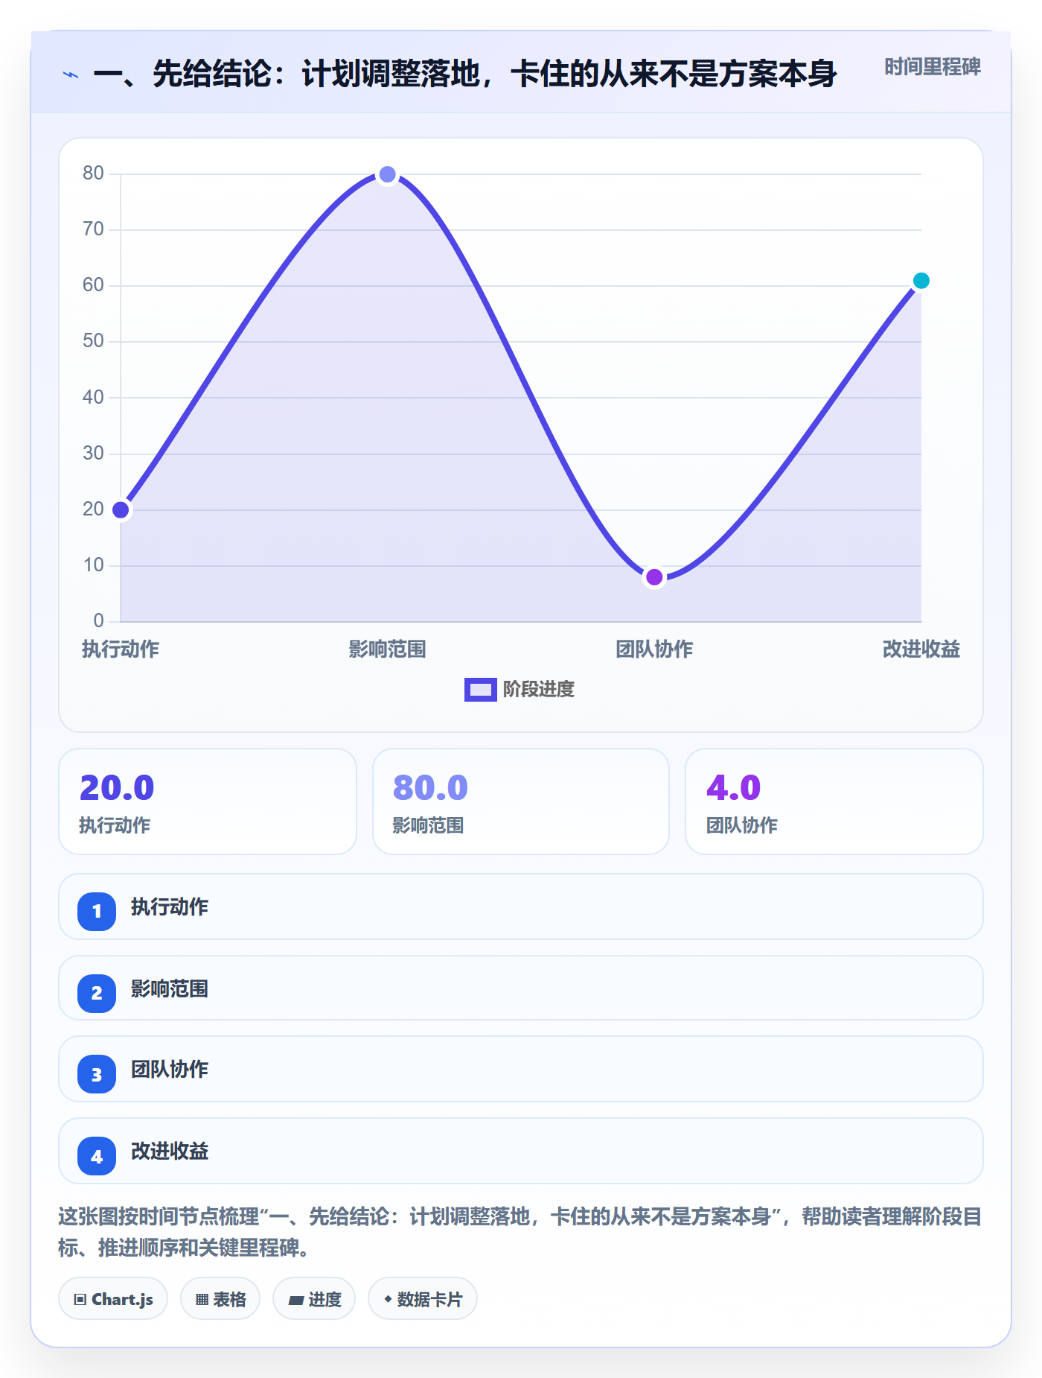Click the number 4 badge for 改进收益
This screenshot has width=1042, height=1378.
[97, 1157]
